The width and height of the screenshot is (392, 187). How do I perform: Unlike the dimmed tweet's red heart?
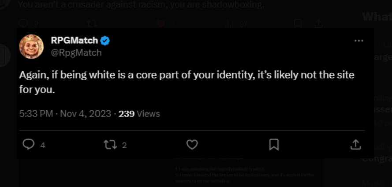click(161, 24)
